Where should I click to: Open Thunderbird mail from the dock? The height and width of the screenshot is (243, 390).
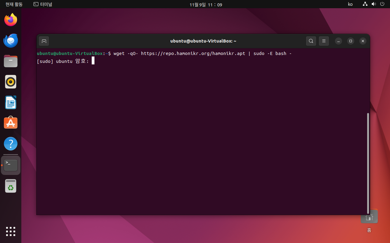tap(11, 41)
